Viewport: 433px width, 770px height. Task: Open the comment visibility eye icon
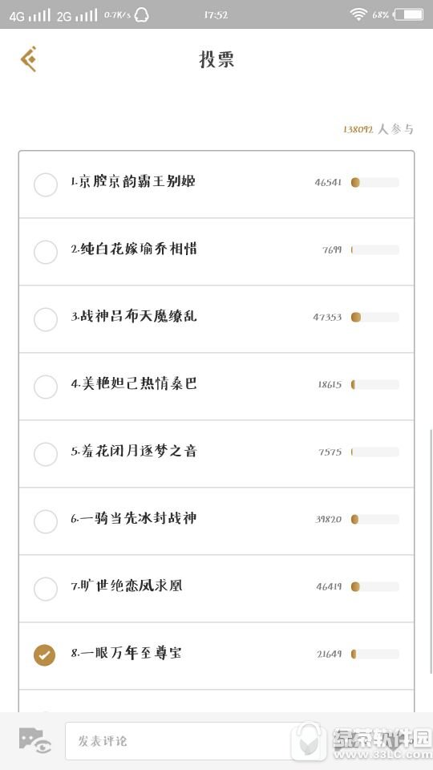35,740
